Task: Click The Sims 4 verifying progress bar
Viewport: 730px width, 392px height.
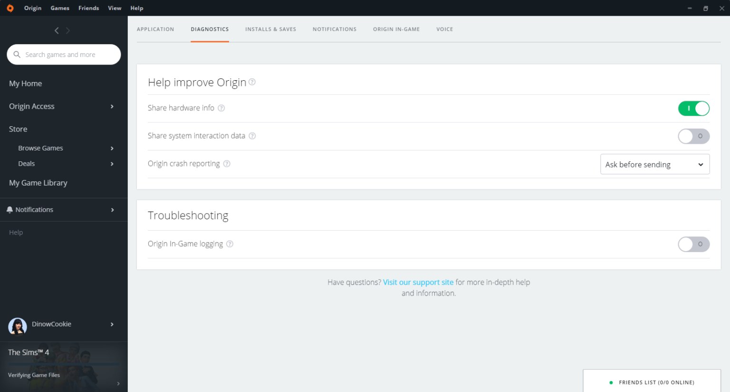Action: [64, 364]
